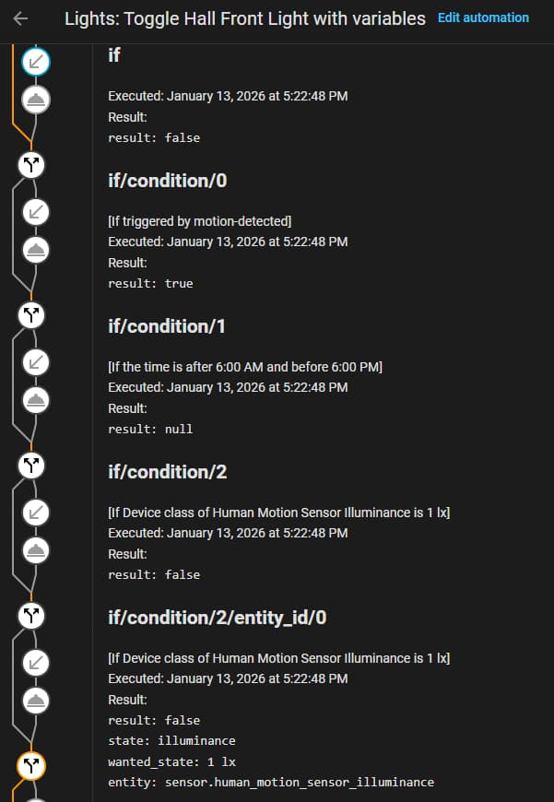Click the arrow node under the if/condition/2 heading
The width and height of the screenshot is (554, 802).
coord(35,510)
